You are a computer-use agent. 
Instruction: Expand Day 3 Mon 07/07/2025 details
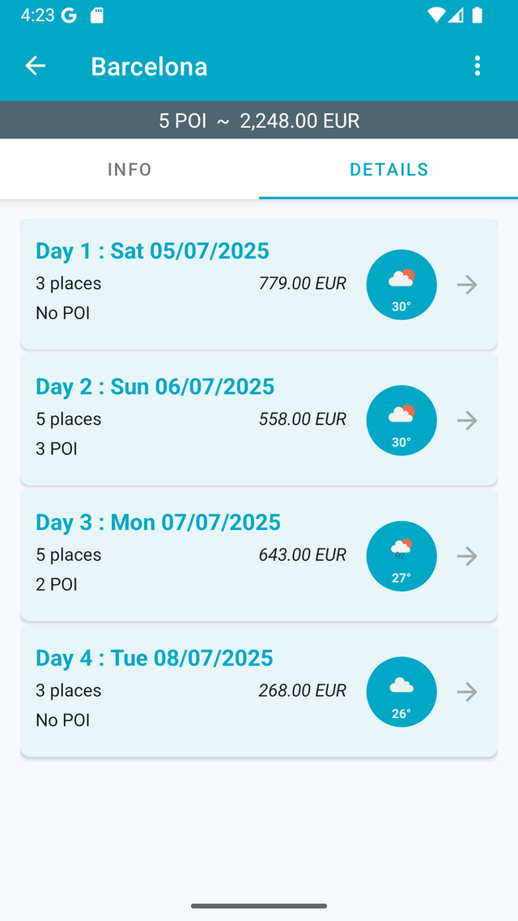tap(467, 556)
